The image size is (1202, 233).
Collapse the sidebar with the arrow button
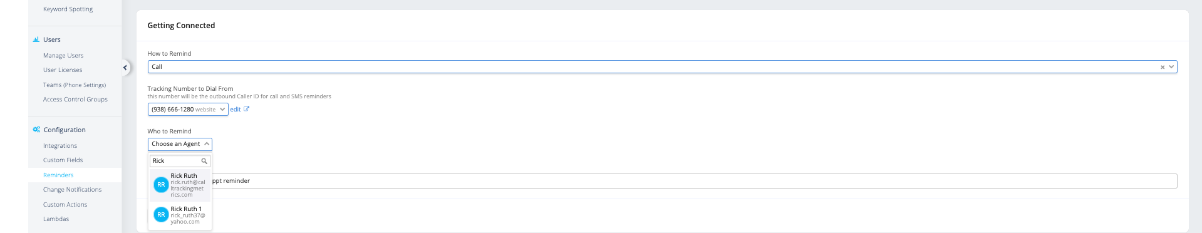pyautogui.click(x=125, y=68)
